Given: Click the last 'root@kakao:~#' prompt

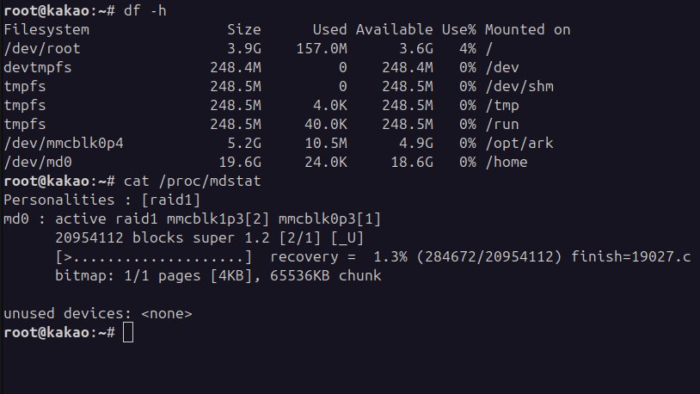Looking at the screenshot, I should point(59,332).
